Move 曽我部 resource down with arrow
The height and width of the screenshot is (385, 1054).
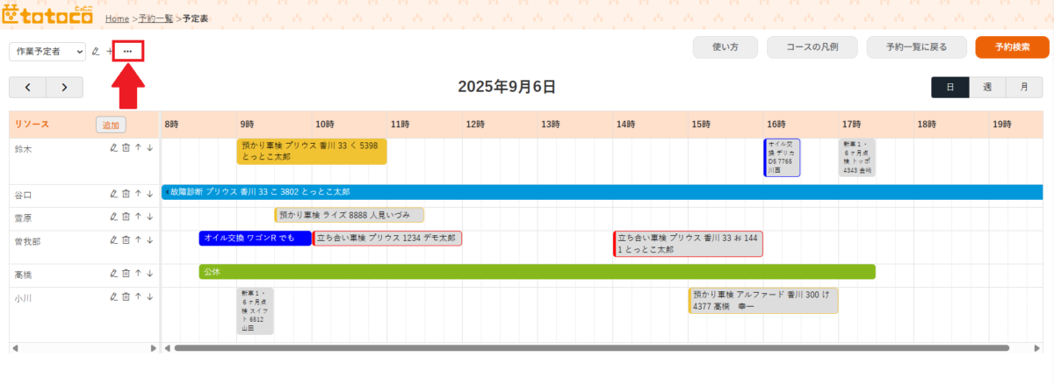point(150,240)
